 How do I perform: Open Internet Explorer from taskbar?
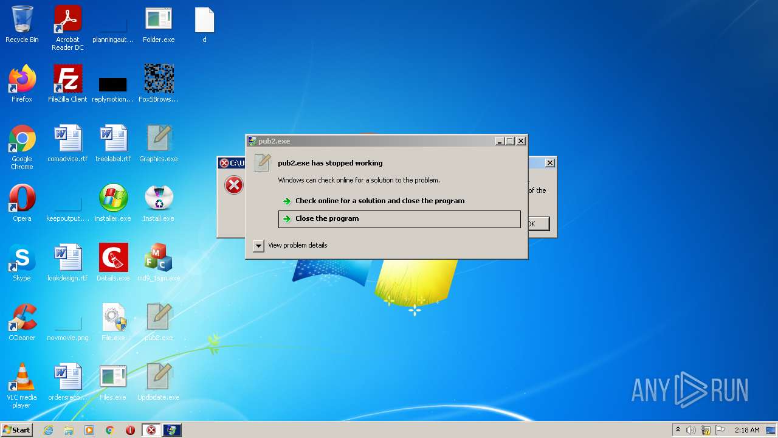48,430
